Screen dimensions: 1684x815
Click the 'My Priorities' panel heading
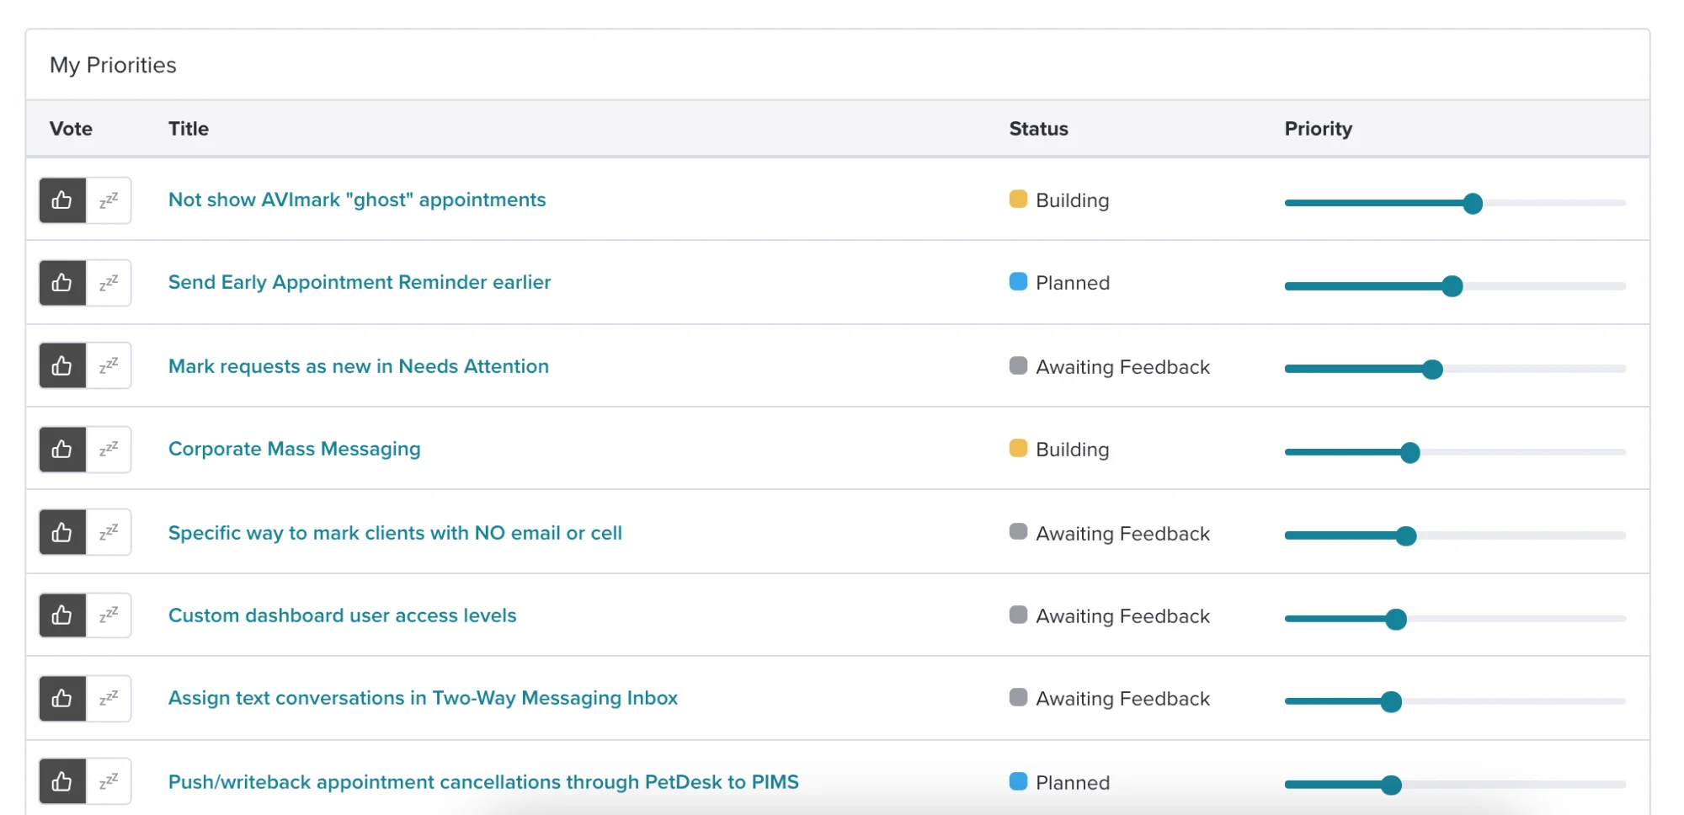[113, 65]
